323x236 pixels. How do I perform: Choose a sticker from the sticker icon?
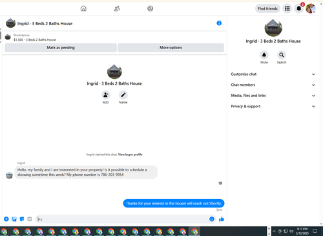tap(22, 219)
